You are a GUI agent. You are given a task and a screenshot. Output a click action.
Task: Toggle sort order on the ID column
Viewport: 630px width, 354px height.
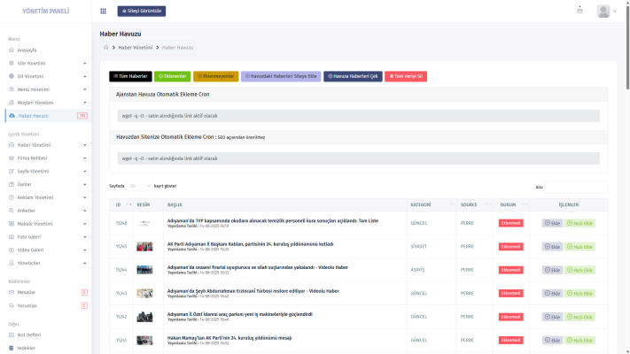coord(120,204)
